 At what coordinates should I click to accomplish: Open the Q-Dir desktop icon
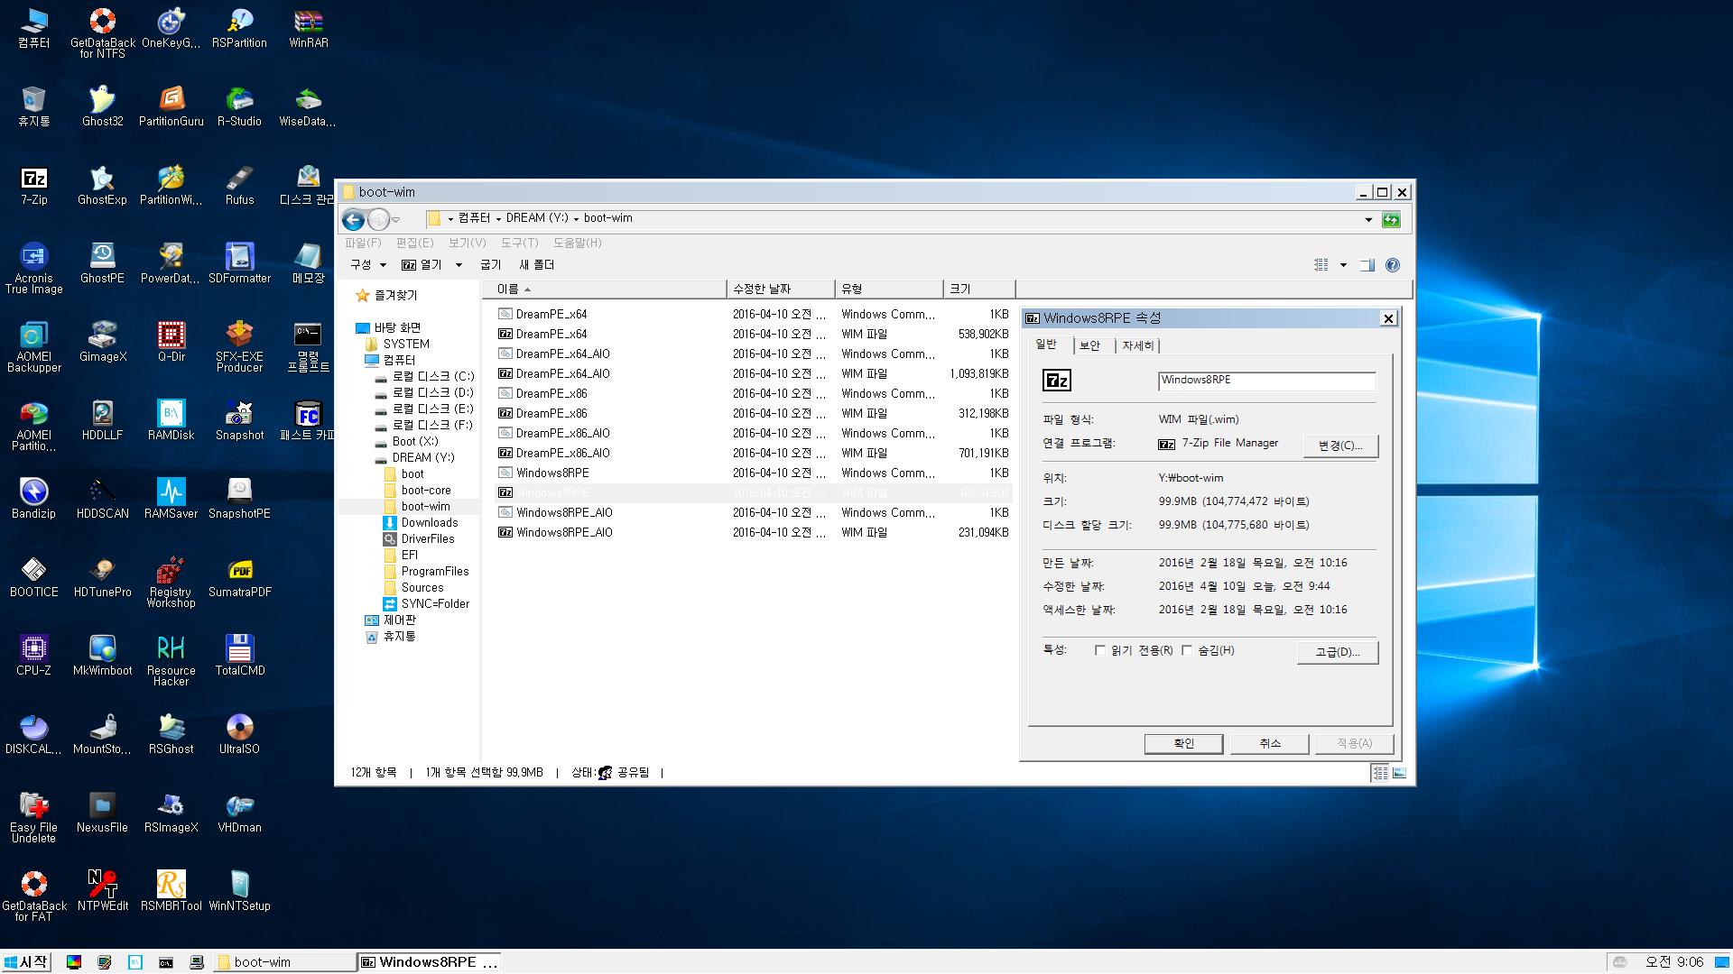pyautogui.click(x=171, y=342)
